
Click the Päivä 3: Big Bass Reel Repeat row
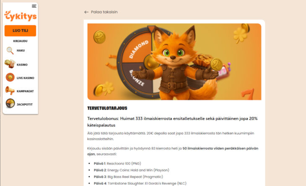pyautogui.click(x=128, y=177)
